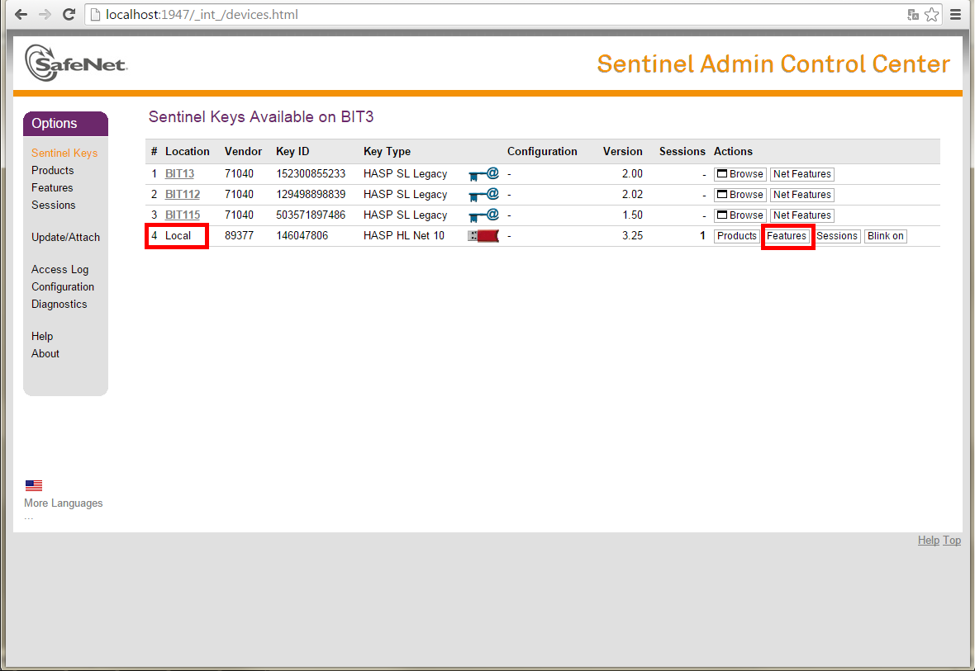Click Net Features for BIT112 row
The width and height of the screenshot is (975, 671).
tap(802, 195)
